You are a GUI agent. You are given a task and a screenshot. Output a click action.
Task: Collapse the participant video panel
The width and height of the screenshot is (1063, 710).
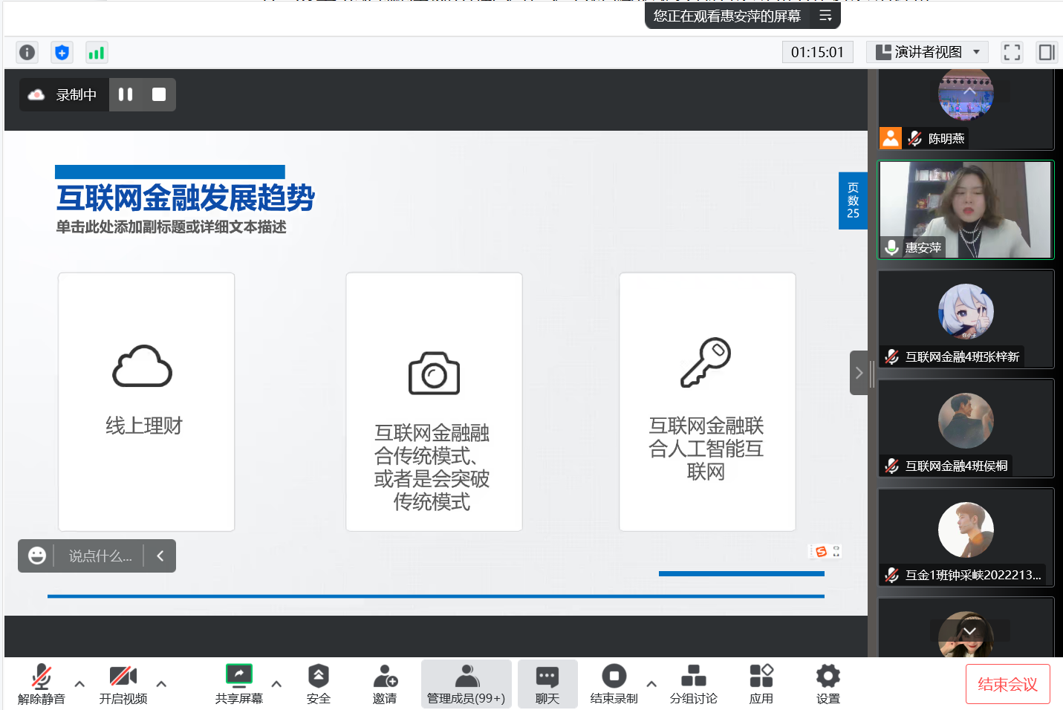pyautogui.click(x=859, y=373)
